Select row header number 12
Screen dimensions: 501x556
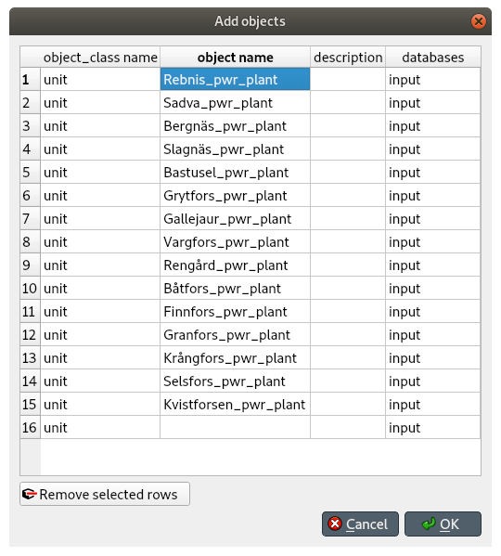pos(30,335)
